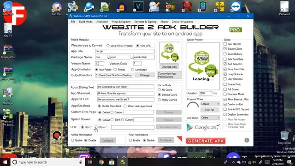The image size is (295, 166).
Task: Click Website 2 APK Builder taskbar icon
Action: point(123,162)
